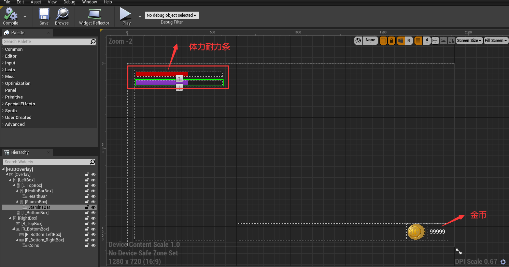The height and width of the screenshot is (267, 509).
Task: Toggle visibility of the Coins widget
Action: tap(93, 245)
